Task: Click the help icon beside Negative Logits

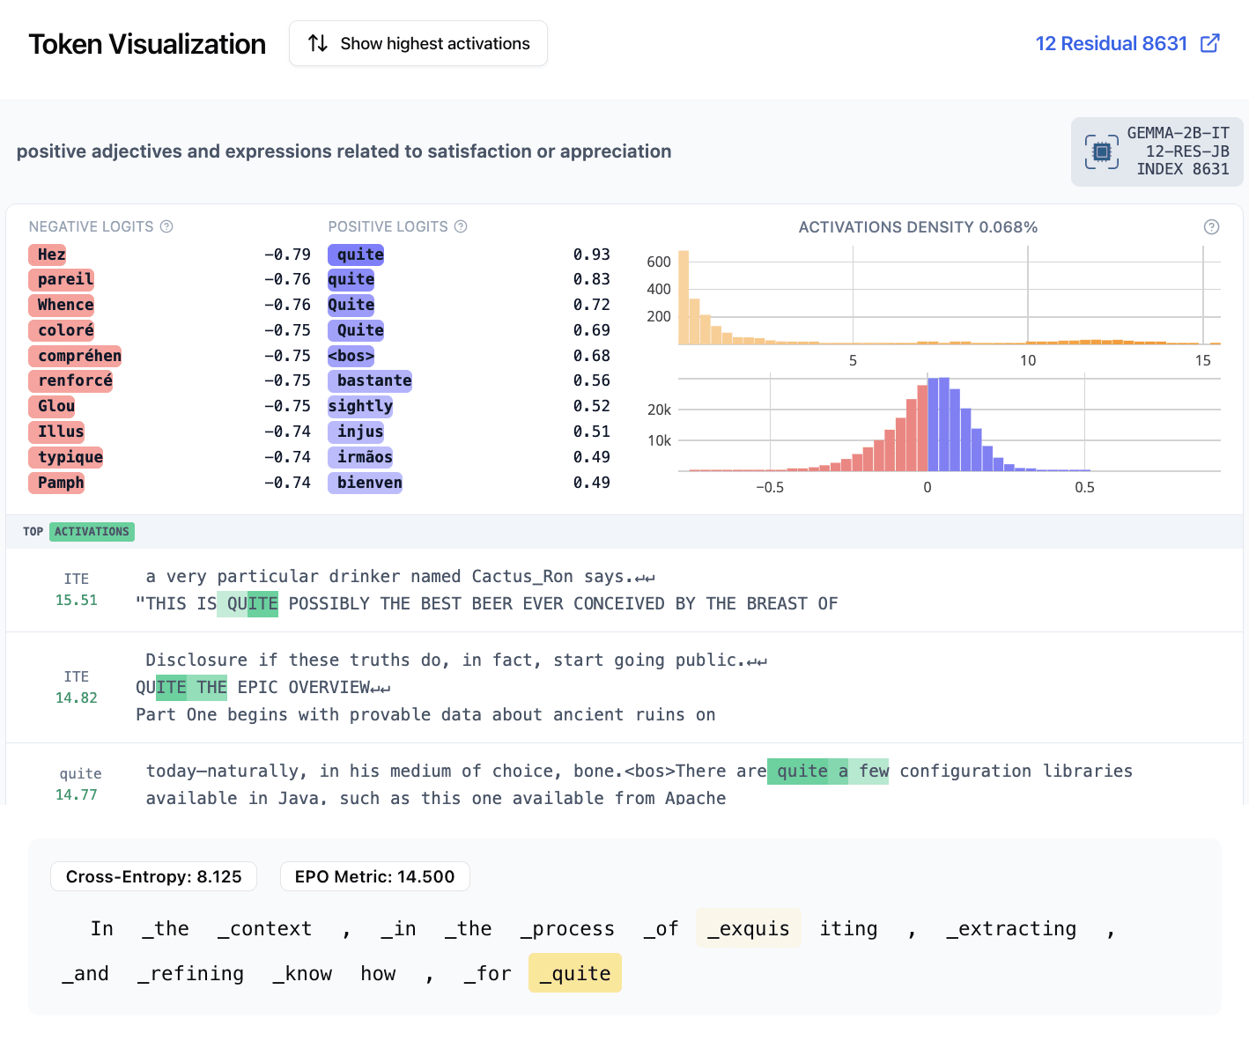Action: point(166,226)
